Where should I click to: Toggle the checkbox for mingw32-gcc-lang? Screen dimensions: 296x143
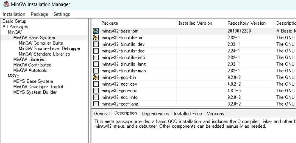96,104
